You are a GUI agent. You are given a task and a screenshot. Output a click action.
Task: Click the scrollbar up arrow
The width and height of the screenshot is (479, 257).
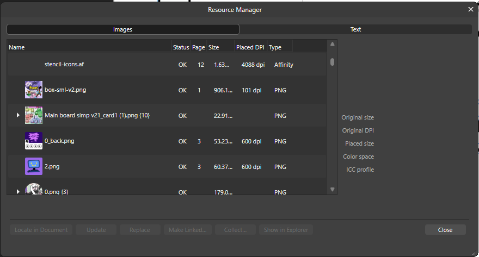333,44
